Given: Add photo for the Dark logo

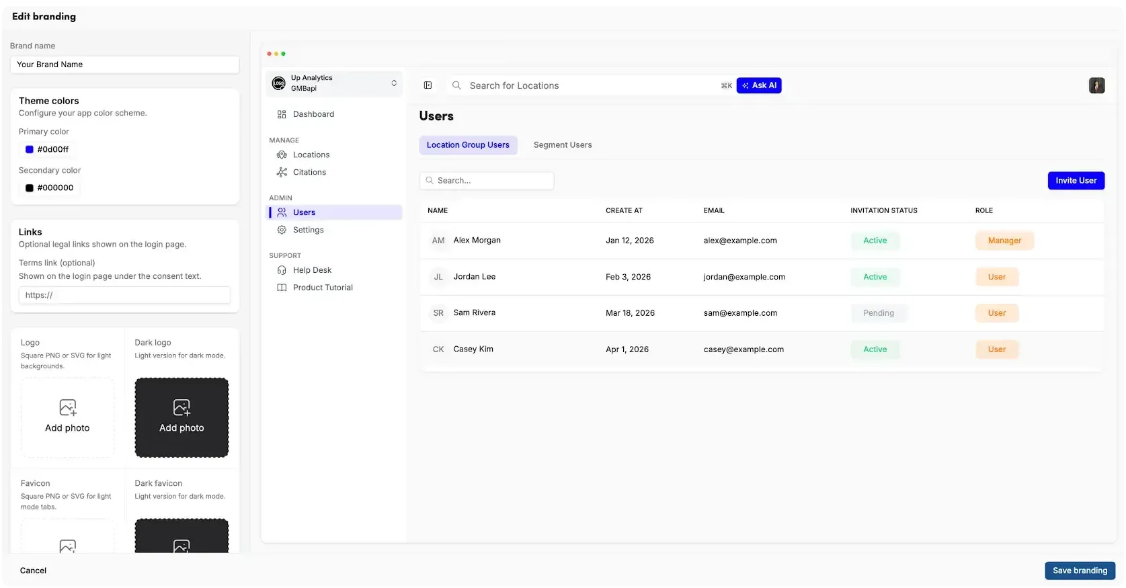Looking at the screenshot, I should point(182,417).
